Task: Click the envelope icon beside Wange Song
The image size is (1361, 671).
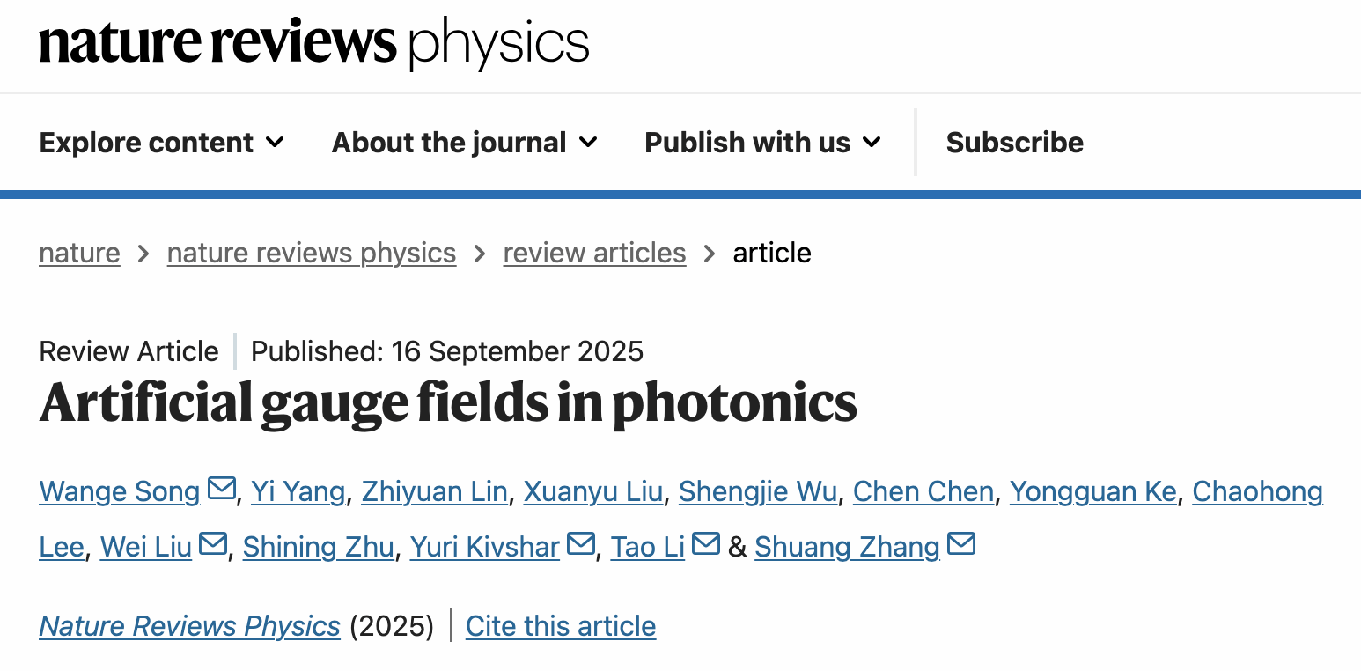Action: point(221,489)
